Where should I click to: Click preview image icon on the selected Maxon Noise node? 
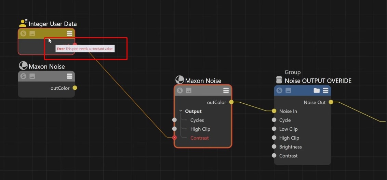[189, 91]
